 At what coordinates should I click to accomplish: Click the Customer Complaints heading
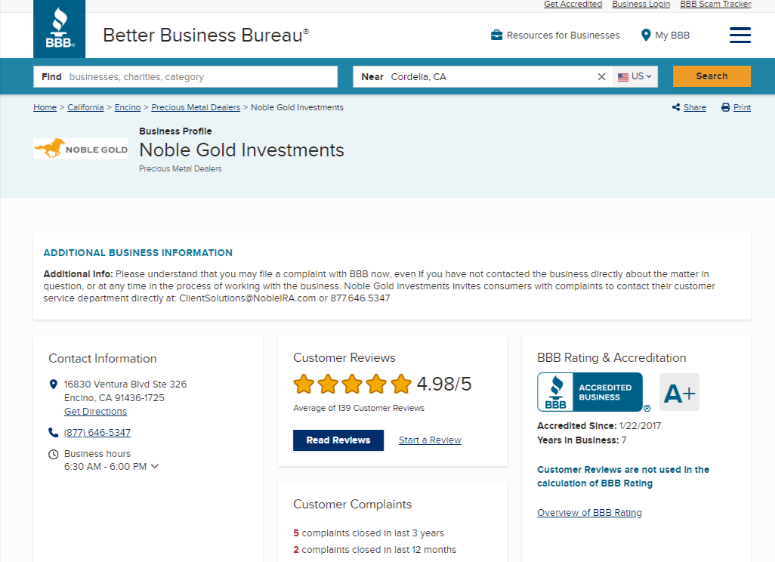(x=353, y=504)
